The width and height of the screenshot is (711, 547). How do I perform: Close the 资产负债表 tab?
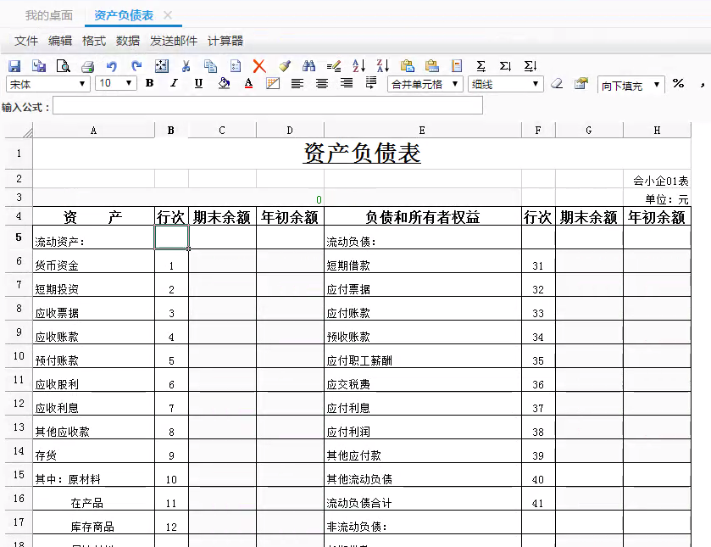(x=167, y=15)
